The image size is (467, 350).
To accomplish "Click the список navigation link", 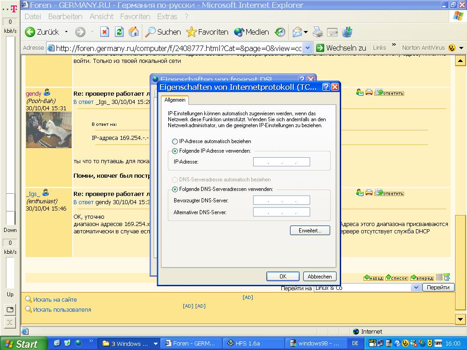I will click(397, 278).
